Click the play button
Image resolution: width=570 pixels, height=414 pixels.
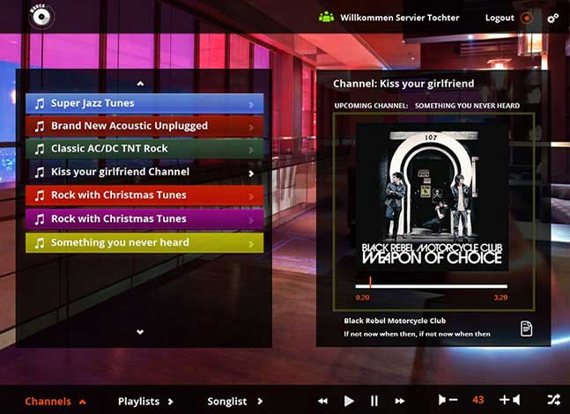point(349,401)
